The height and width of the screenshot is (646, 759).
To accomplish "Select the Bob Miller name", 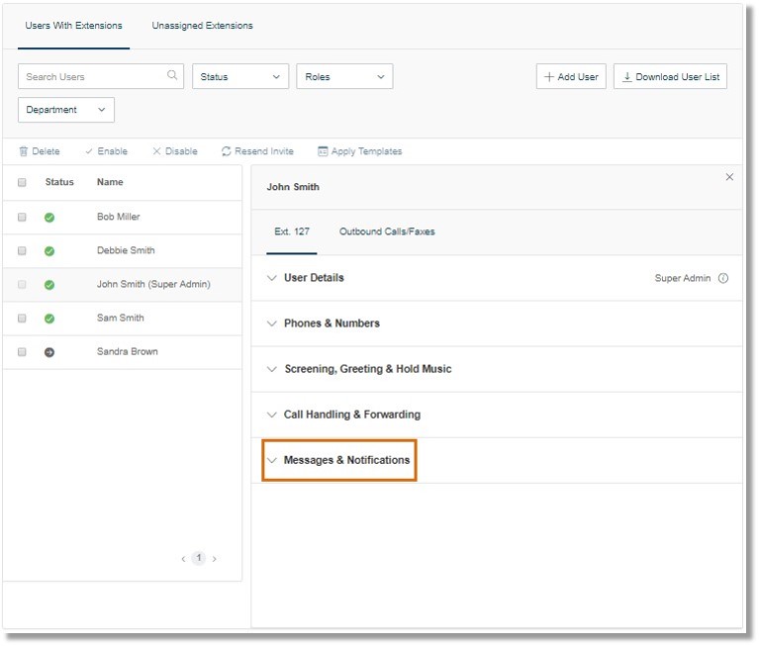I will click(x=118, y=217).
